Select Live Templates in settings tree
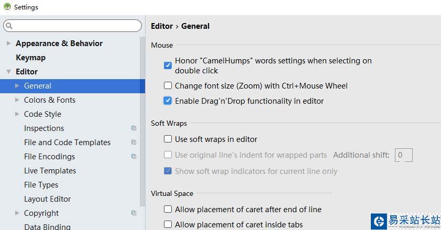Image resolution: width=441 pixels, height=230 pixels. point(50,171)
